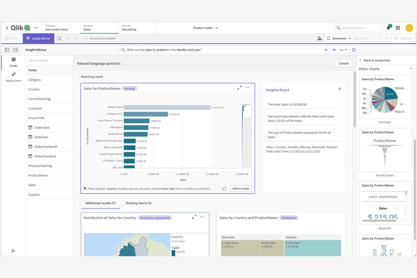Image resolution: width=417 pixels, height=278 pixels.
Task: Add the chart with Add to sheet
Action: click(x=241, y=189)
